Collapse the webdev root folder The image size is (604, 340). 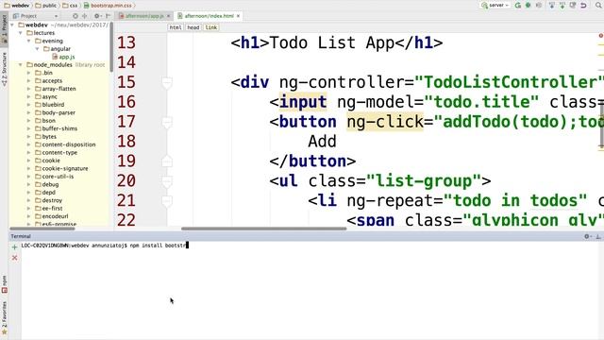pos(12,25)
